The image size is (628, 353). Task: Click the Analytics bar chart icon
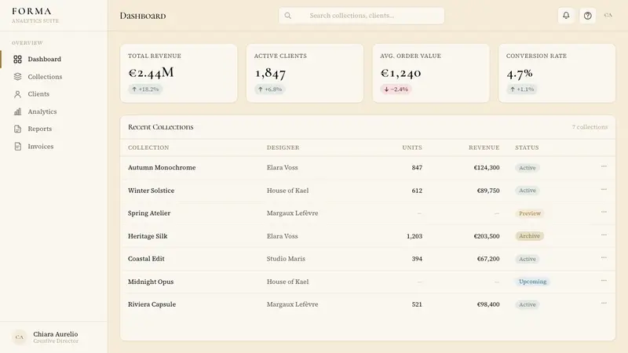tap(17, 111)
